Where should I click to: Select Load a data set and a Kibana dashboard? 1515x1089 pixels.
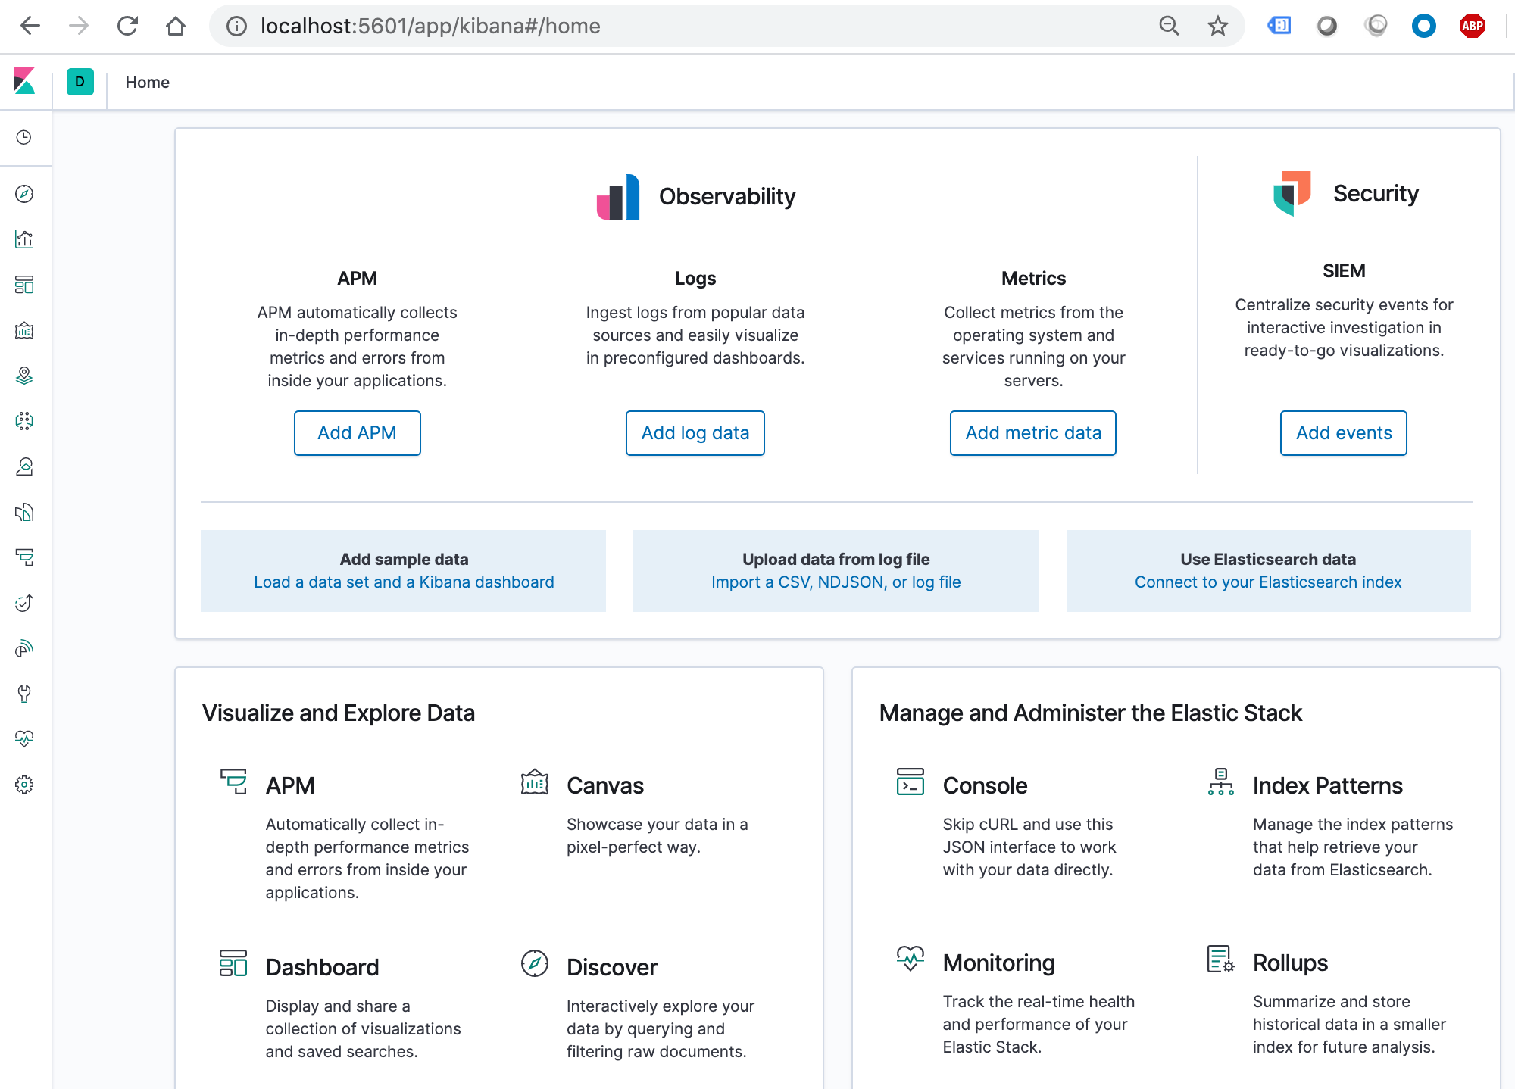pyautogui.click(x=404, y=581)
